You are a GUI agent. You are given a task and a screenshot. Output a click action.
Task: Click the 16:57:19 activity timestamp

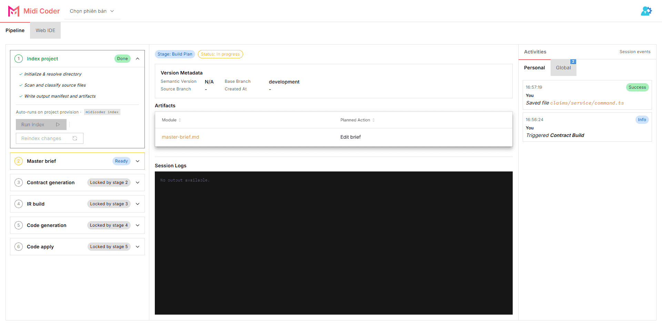pos(534,87)
